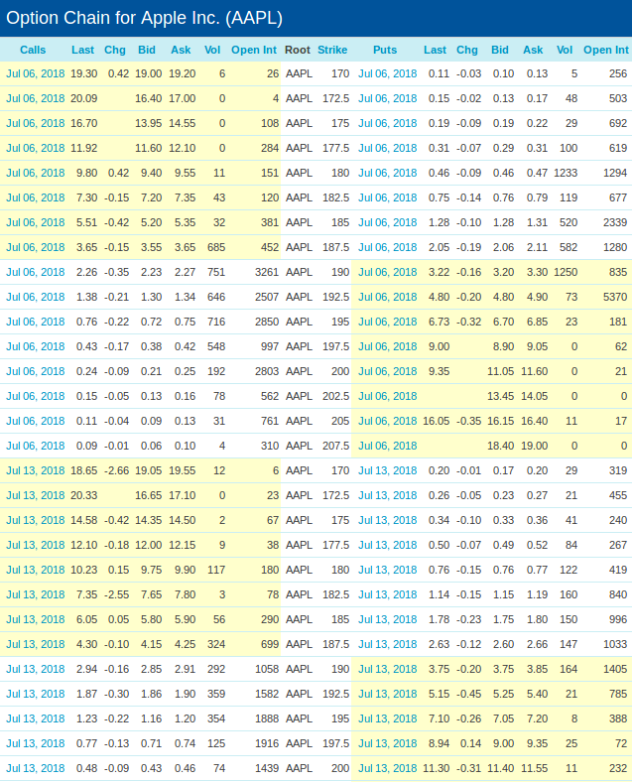
Task: Open the Jul 13, 2018 call link at strike 182.5
Action: [36, 595]
